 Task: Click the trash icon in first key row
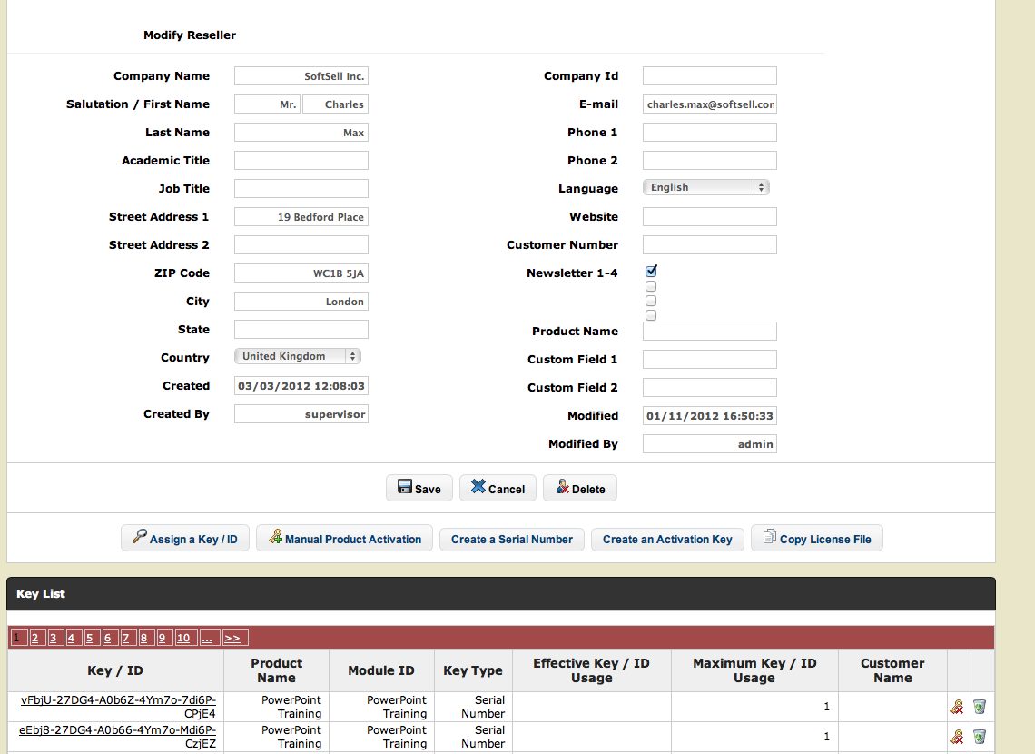coord(980,707)
